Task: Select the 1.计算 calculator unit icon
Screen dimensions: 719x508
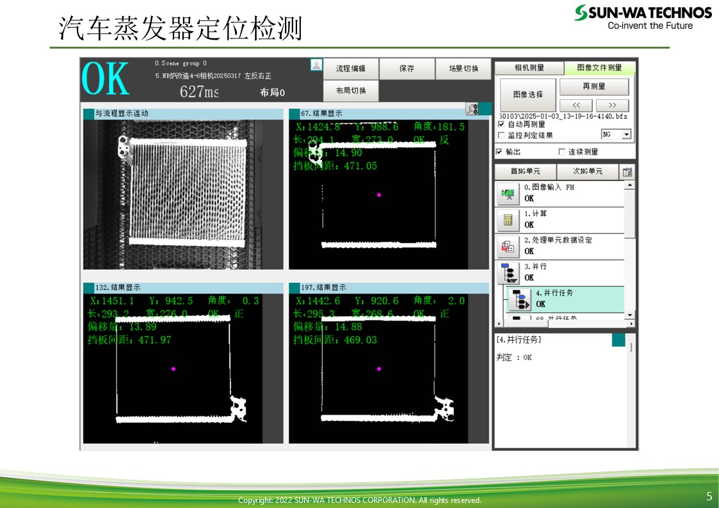Action: point(509,220)
